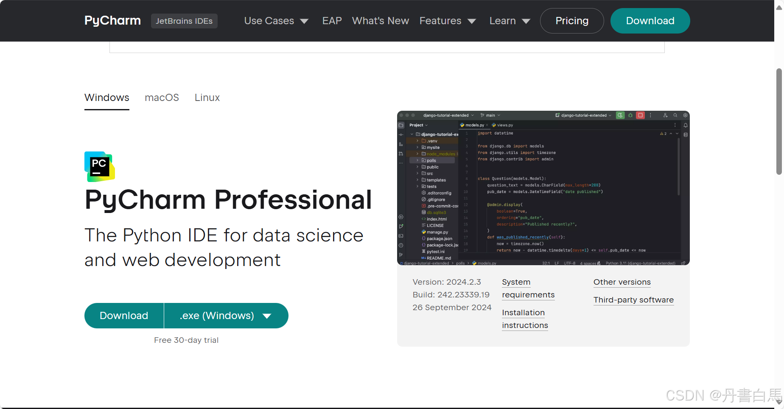Expand the Features menu
This screenshot has width=784, height=409.
point(448,21)
